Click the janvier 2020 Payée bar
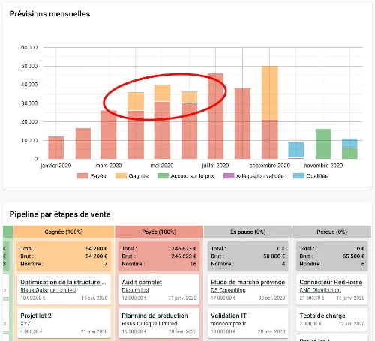 [x=56, y=148]
